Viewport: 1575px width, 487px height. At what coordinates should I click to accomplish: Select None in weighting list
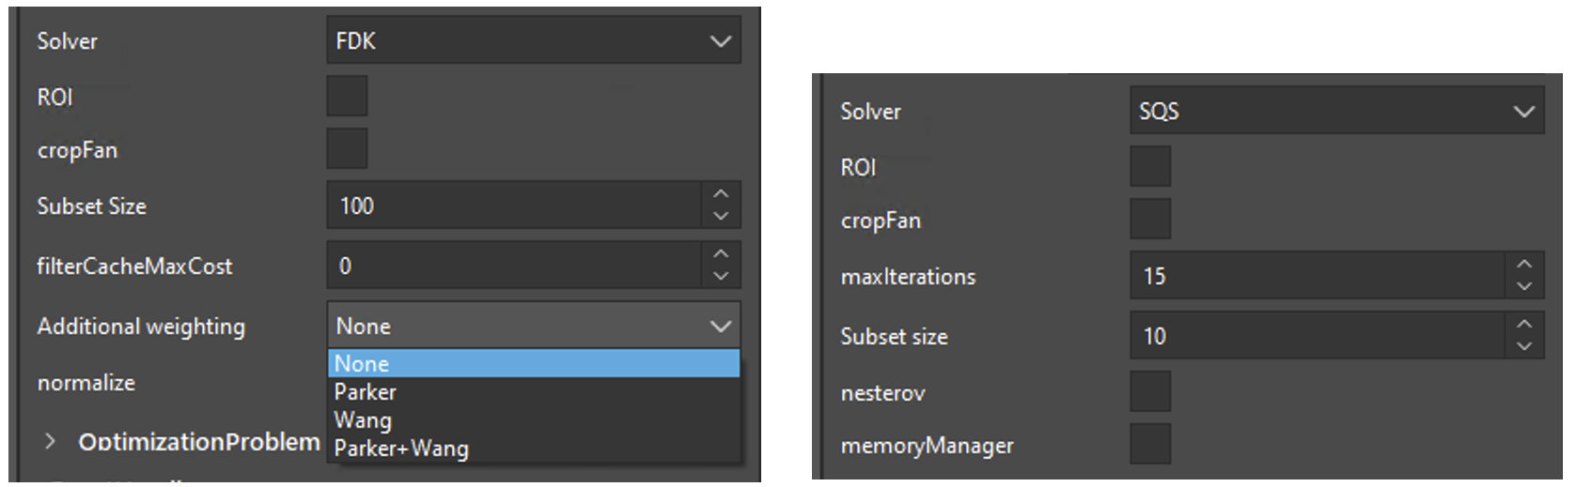(x=534, y=363)
